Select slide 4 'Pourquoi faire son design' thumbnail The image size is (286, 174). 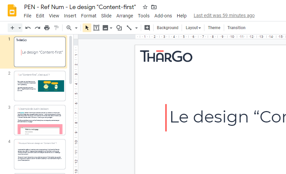(x=40, y=154)
